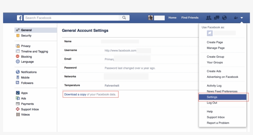
Task: Click the Username row with facebook.com URL
Action: pyautogui.click(x=131, y=50)
